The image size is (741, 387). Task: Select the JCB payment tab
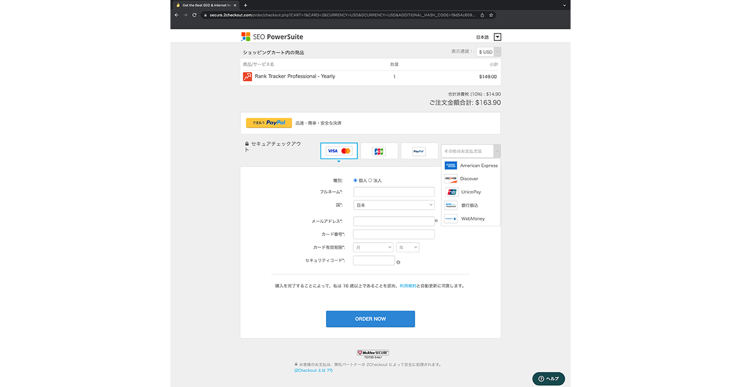(x=379, y=151)
